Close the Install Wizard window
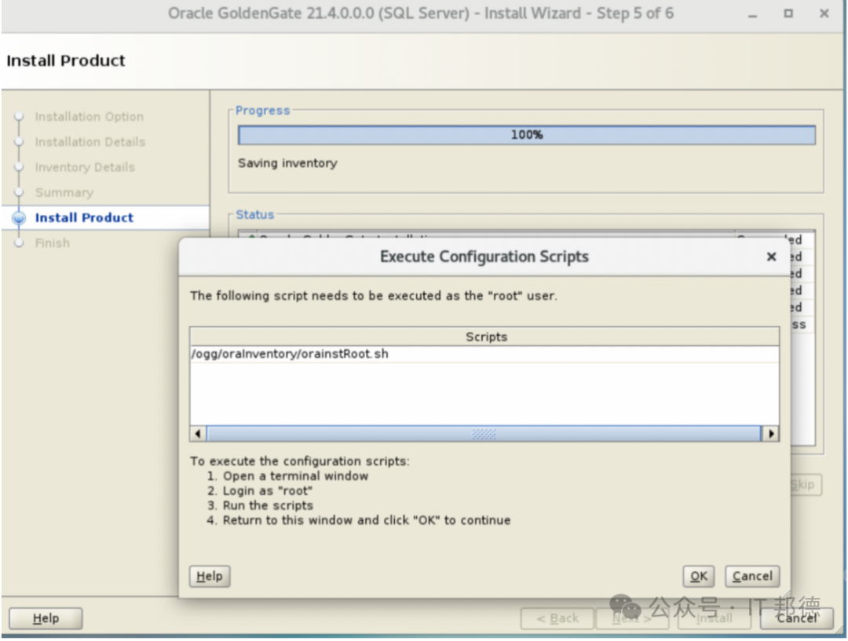The width and height of the screenshot is (848, 641). (824, 14)
